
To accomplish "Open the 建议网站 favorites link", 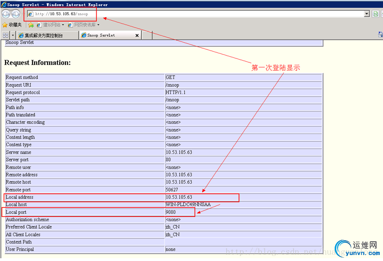I will [50, 25].
